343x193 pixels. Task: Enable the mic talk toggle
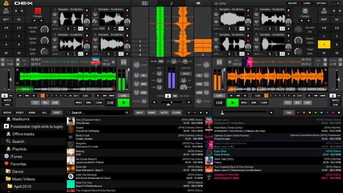point(161,61)
